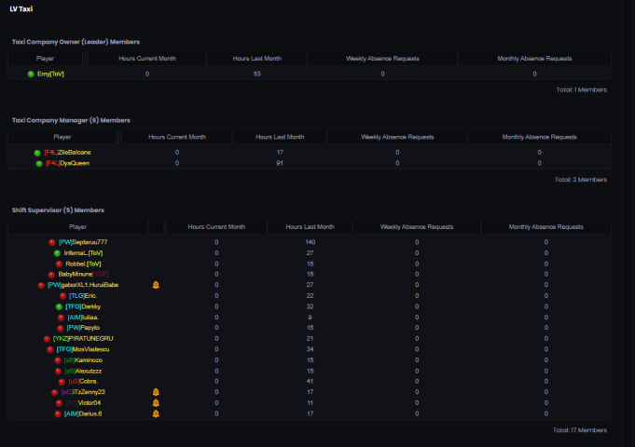Select the 91 hours value for DyaQueen
Viewport: 635px width, 447px height.
coord(280,163)
